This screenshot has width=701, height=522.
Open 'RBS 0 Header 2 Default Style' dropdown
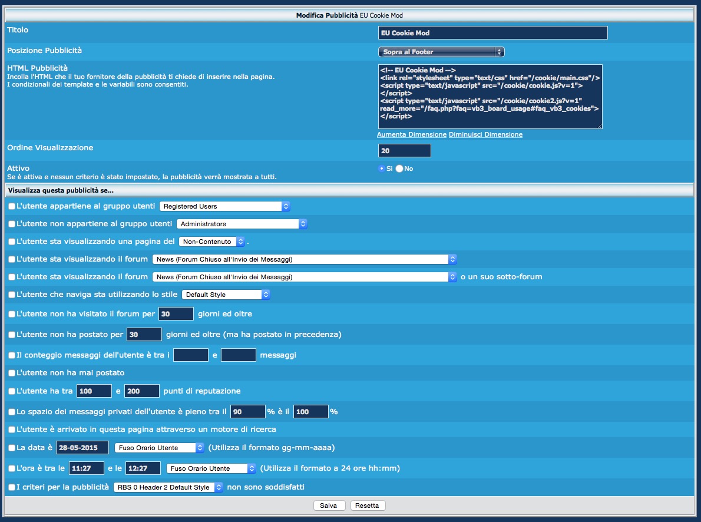tap(168, 487)
